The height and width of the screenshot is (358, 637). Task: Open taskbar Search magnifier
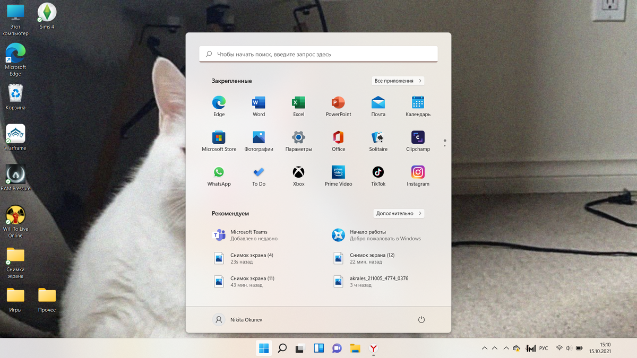pyautogui.click(x=282, y=348)
